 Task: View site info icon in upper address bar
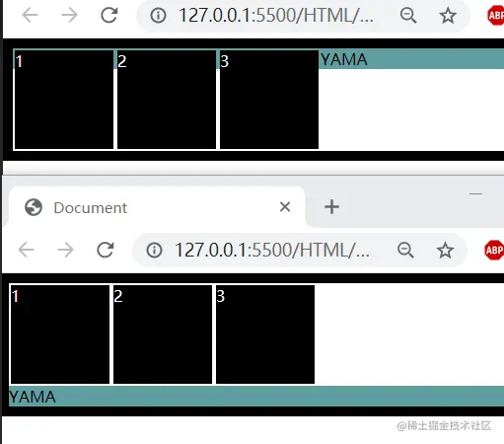click(x=158, y=16)
